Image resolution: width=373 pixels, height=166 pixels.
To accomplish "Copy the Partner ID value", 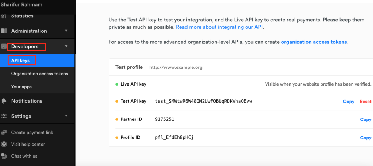I will point(366,120).
